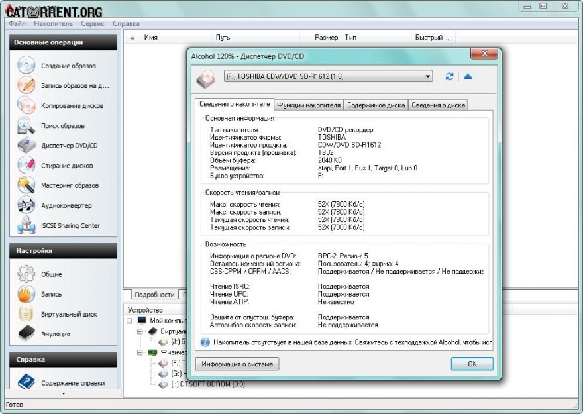Open the Справка menu in the menu bar
Image resolution: width=583 pixels, height=414 pixels.
(126, 23)
